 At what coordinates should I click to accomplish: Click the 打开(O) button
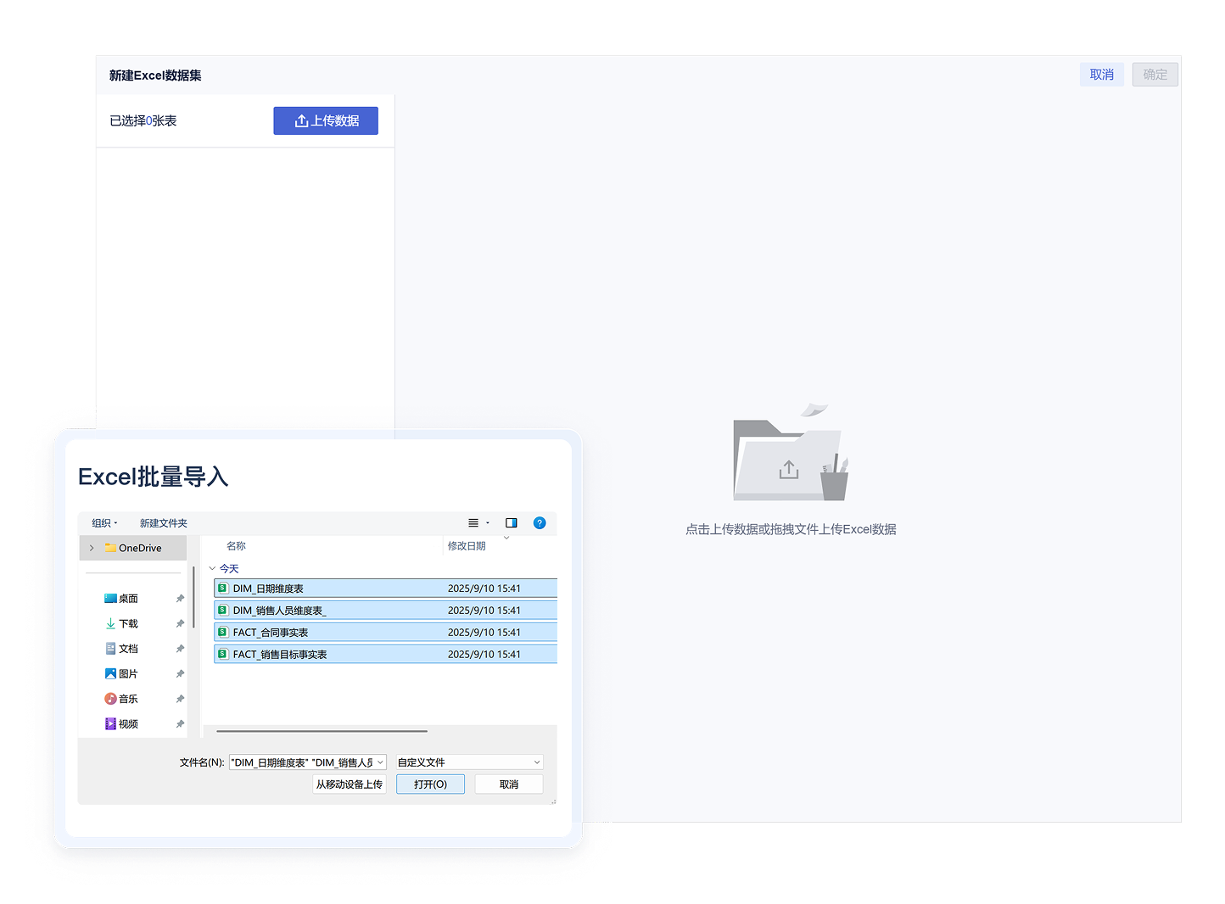point(430,784)
